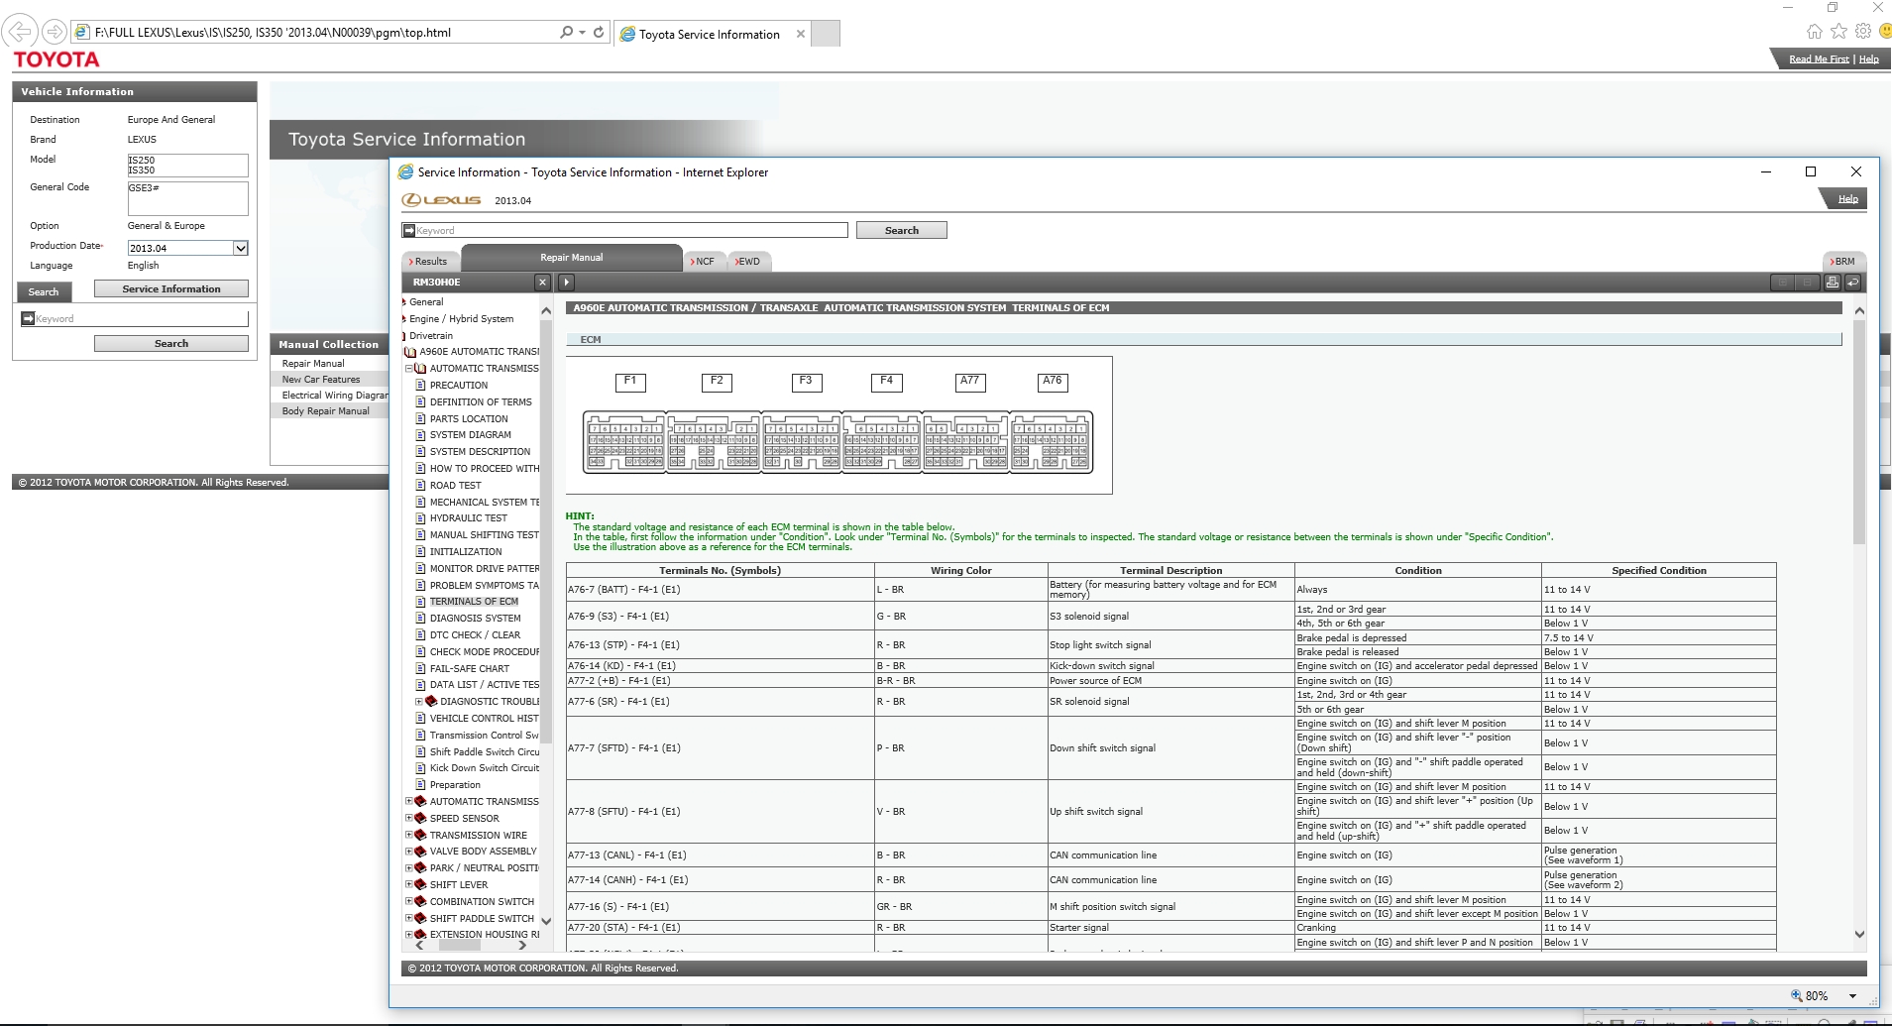Collapse the AUTOMATIC TRANSMISSION SYSTEM tree node
The width and height of the screenshot is (1892, 1026).
(x=409, y=369)
